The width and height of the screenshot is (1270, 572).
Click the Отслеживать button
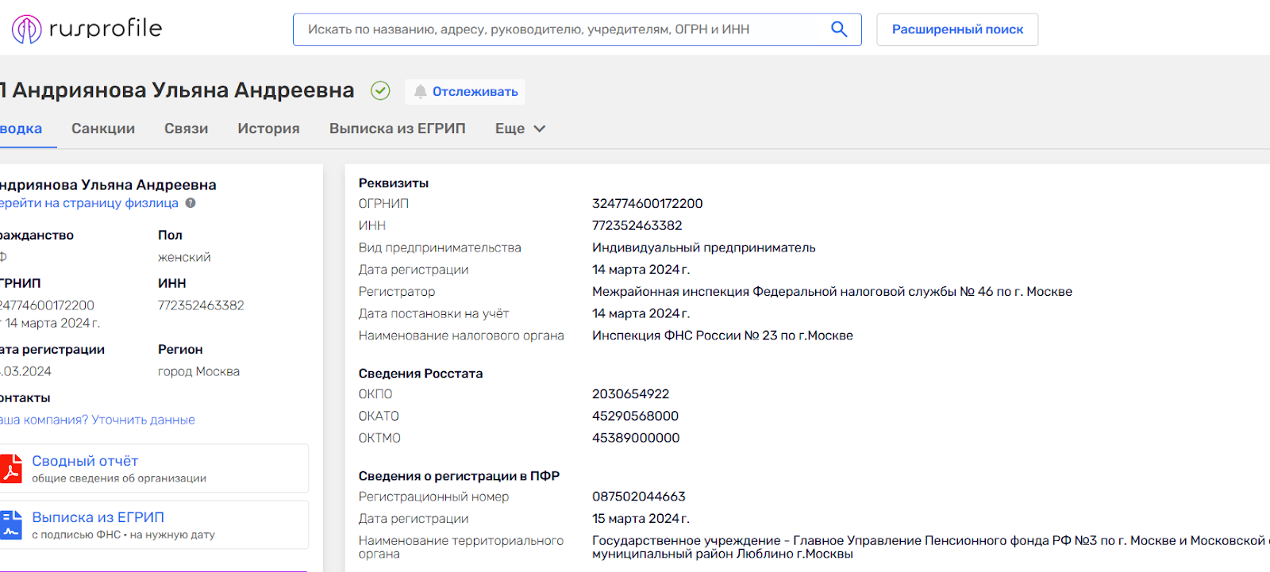pyautogui.click(x=465, y=91)
